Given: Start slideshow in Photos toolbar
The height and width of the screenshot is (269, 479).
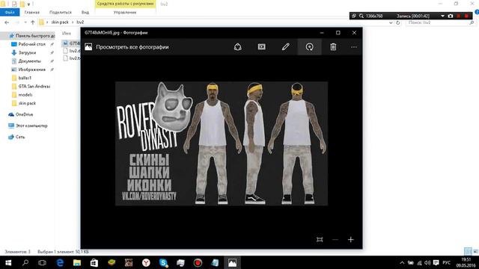Looking at the screenshot, I should (261, 47).
